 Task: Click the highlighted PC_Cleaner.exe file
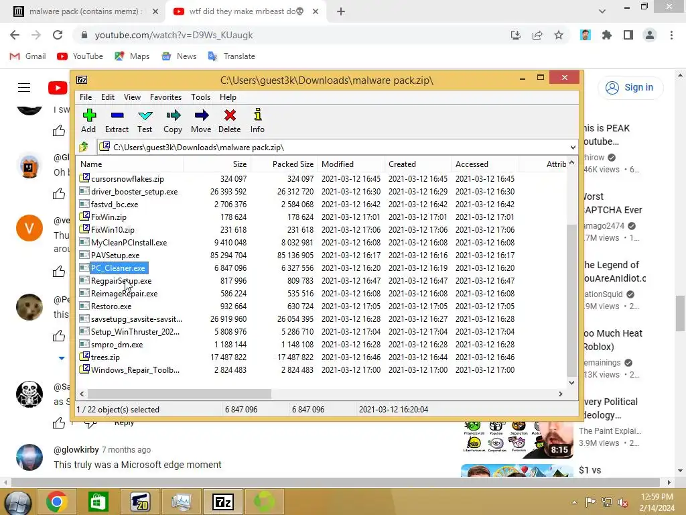(118, 268)
